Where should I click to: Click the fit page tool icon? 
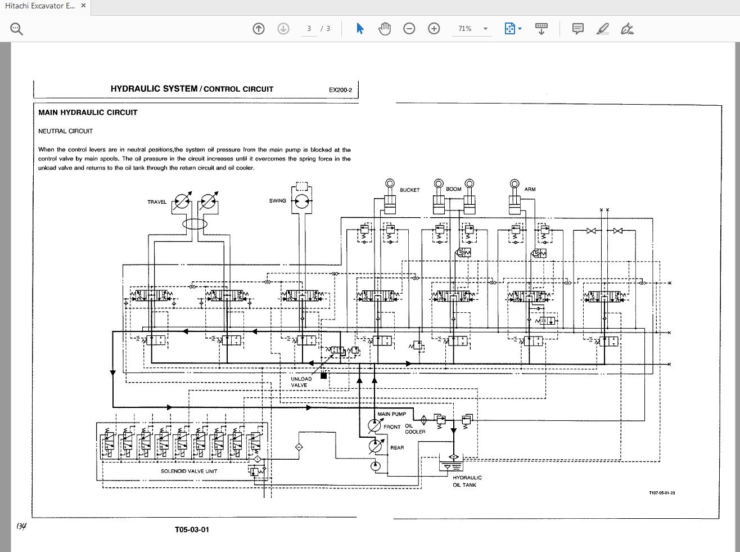click(509, 29)
